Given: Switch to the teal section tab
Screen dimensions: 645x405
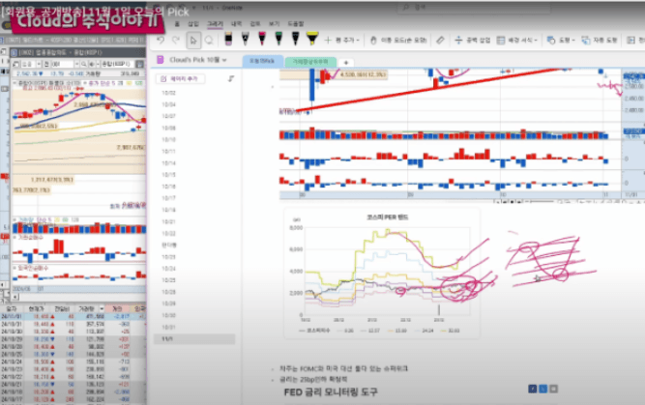Looking at the screenshot, I should click(x=310, y=62).
